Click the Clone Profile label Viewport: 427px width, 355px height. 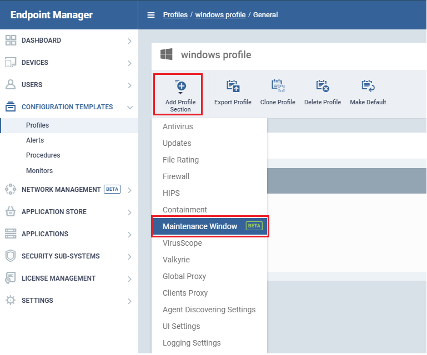coord(278,102)
